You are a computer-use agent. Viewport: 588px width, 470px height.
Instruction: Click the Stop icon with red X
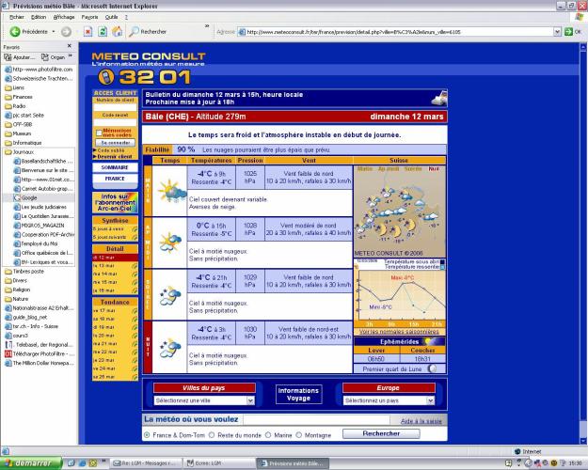(x=87, y=32)
